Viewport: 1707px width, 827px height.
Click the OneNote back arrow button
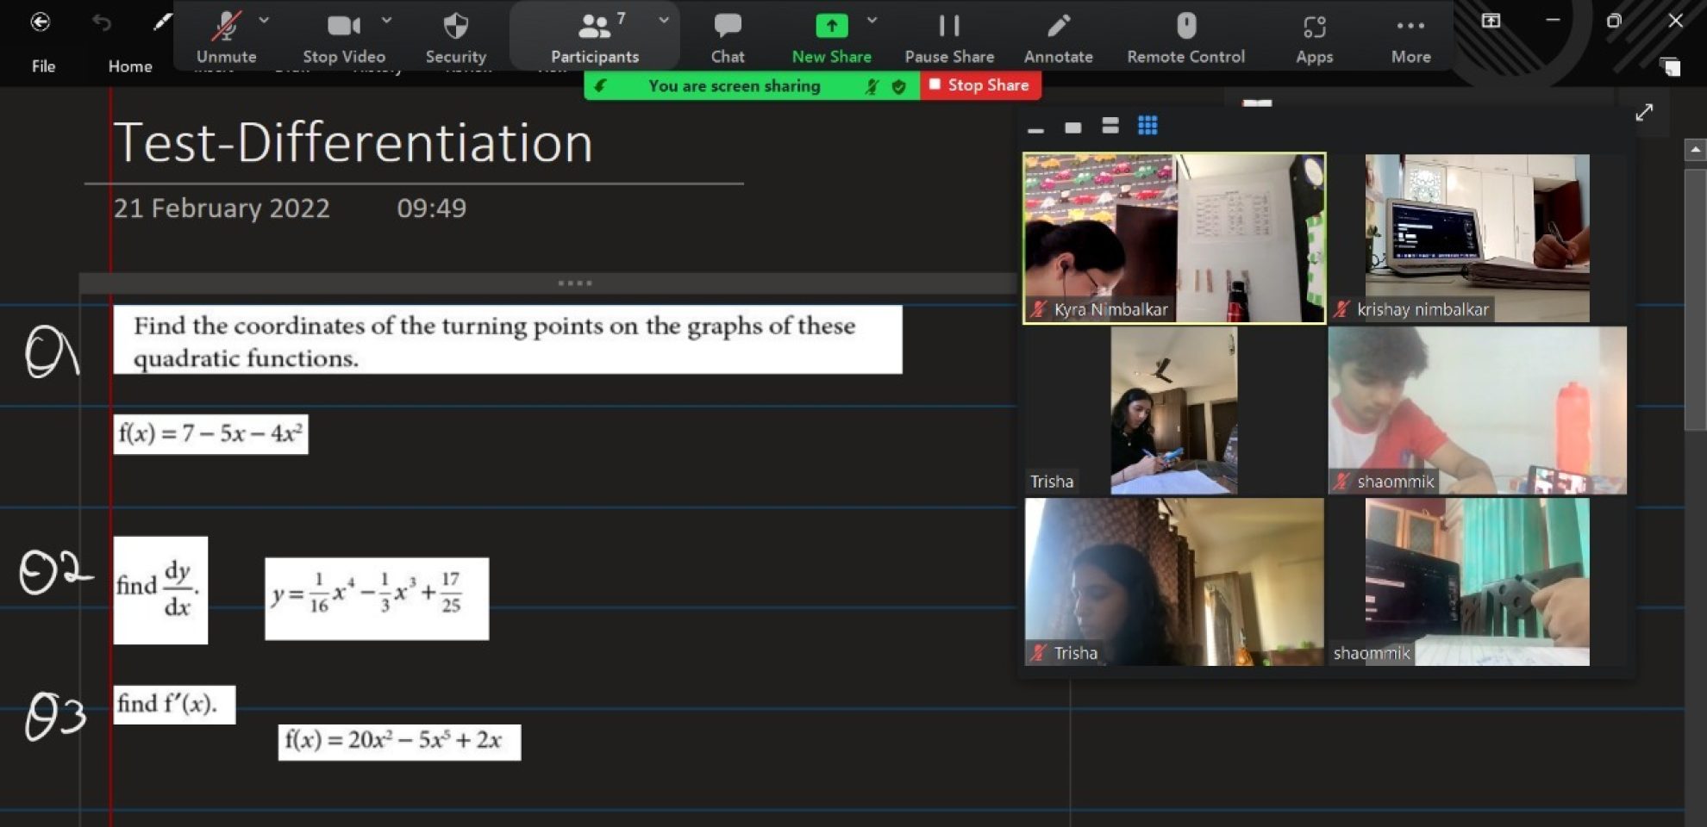(x=40, y=22)
